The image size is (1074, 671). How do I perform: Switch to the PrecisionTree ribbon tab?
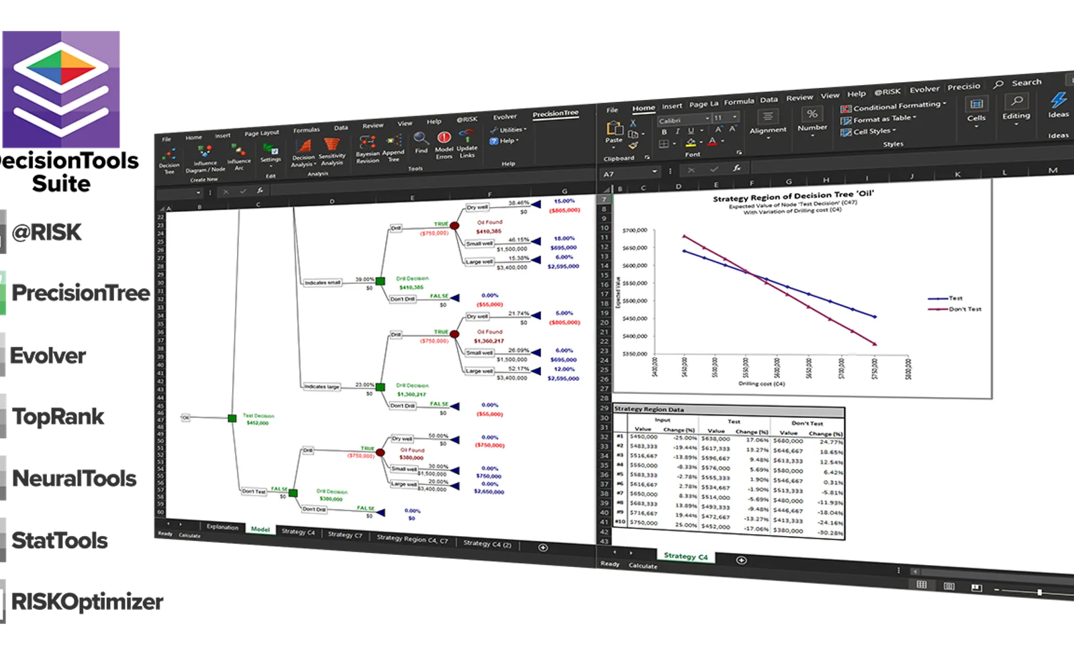[x=555, y=113]
